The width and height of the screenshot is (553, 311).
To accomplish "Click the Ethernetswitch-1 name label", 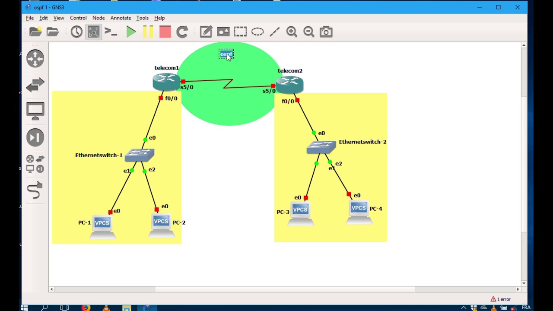I will [x=99, y=155].
